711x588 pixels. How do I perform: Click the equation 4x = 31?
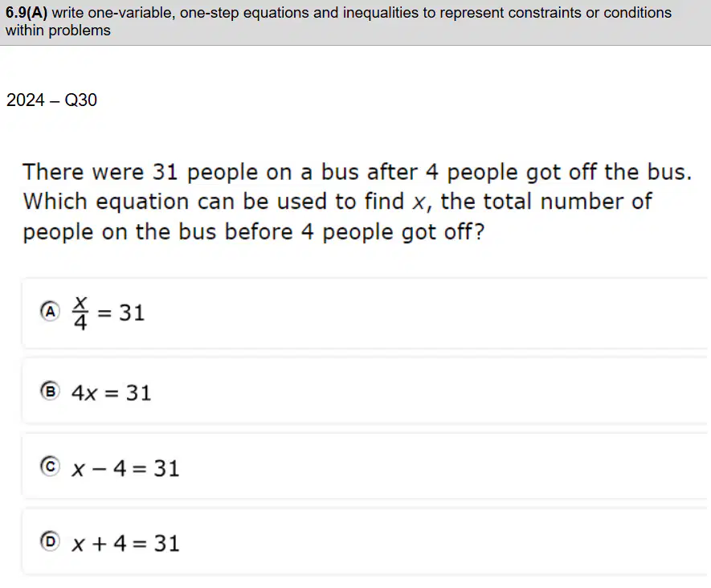point(111,393)
